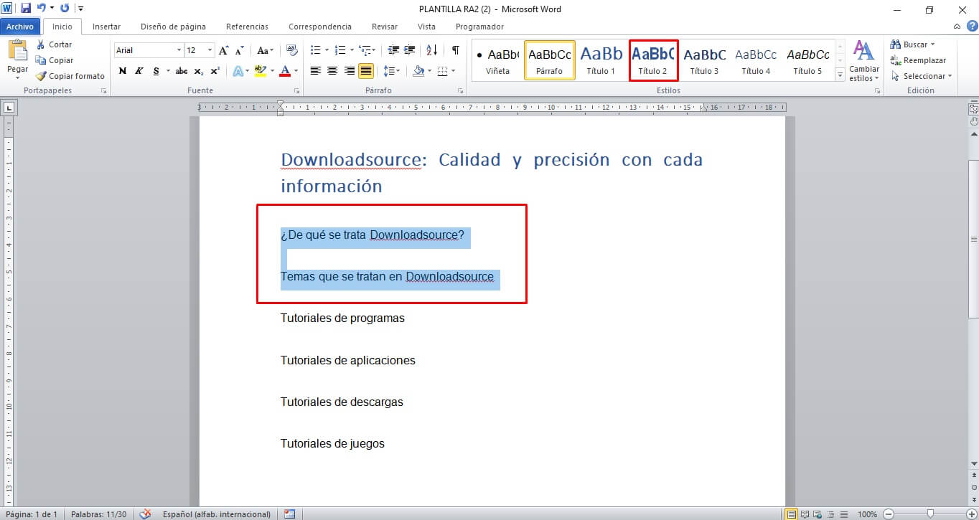Screen dimensions: 979x520
Task: Clear formatting with eraser icon
Action: [291, 50]
